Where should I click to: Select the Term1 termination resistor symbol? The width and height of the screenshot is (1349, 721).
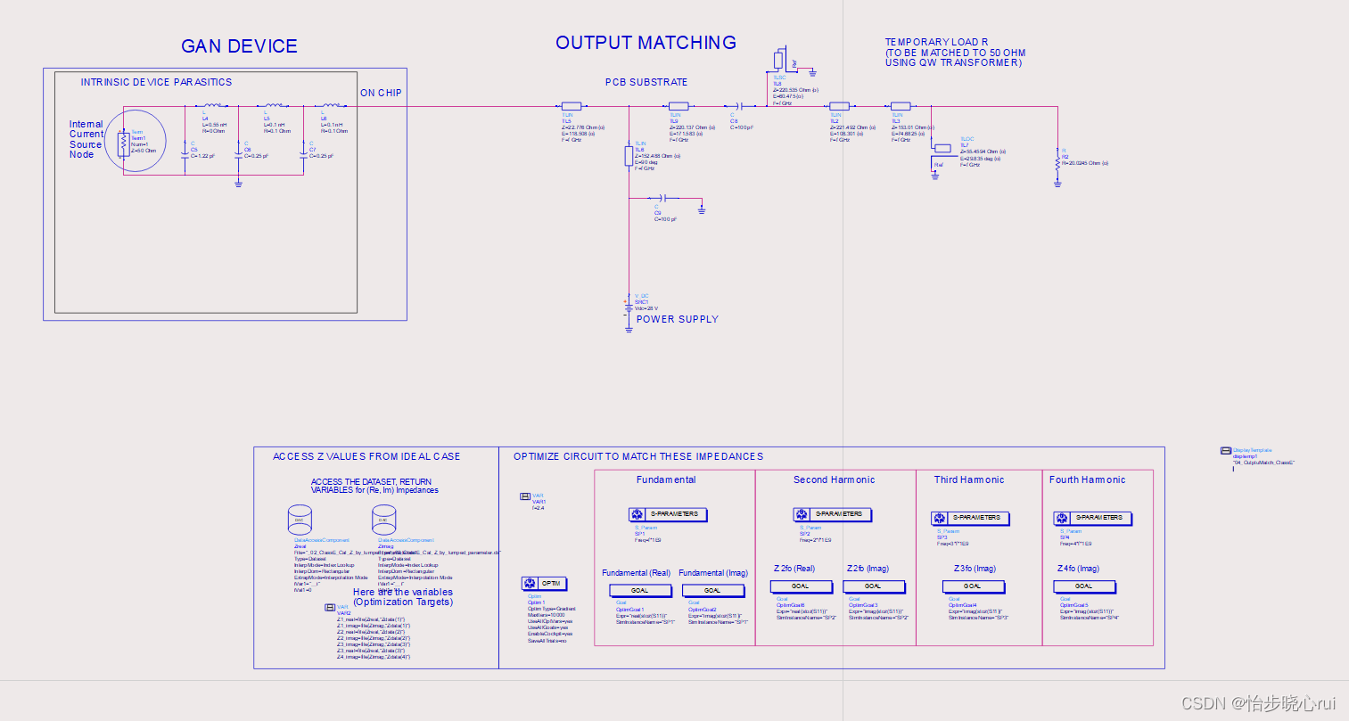pyautogui.click(x=123, y=145)
